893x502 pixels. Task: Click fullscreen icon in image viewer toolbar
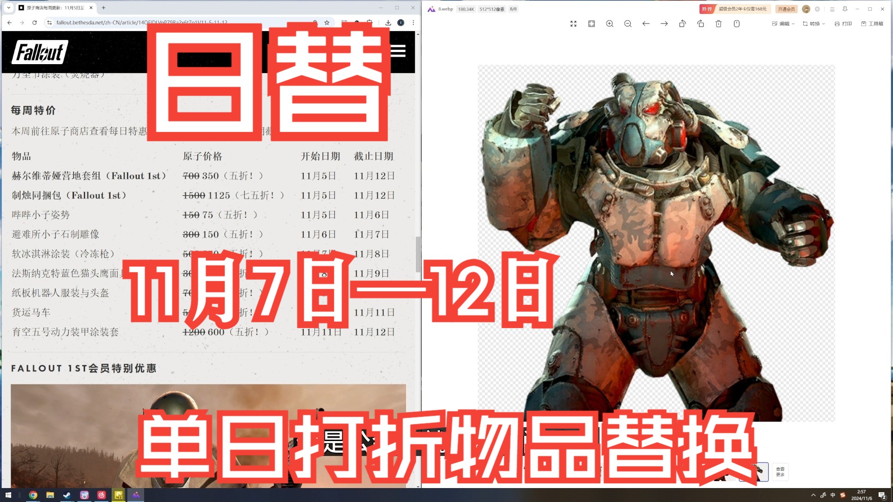(573, 24)
